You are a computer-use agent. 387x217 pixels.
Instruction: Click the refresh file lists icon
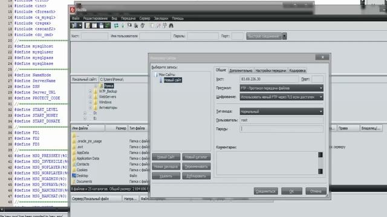click(116, 25)
